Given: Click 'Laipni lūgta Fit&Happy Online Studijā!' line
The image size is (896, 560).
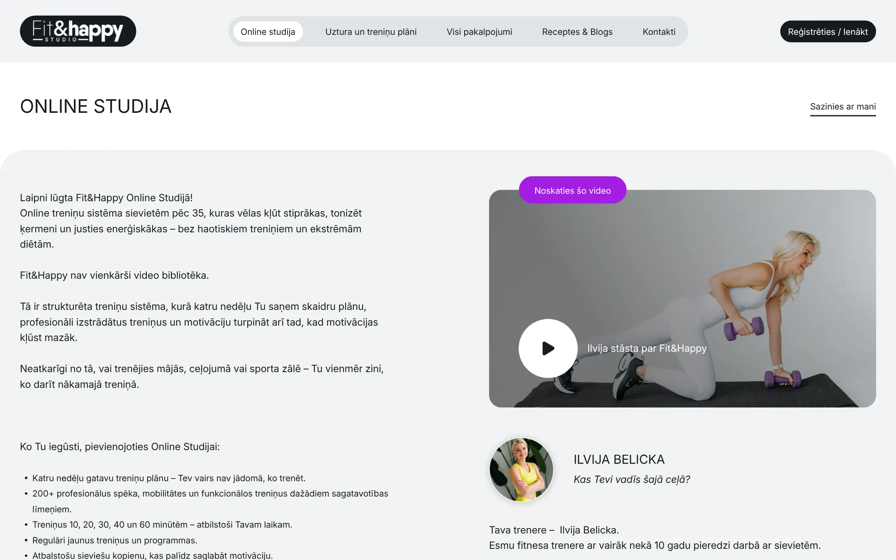Looking at the screenshot, I should (106, 198).
